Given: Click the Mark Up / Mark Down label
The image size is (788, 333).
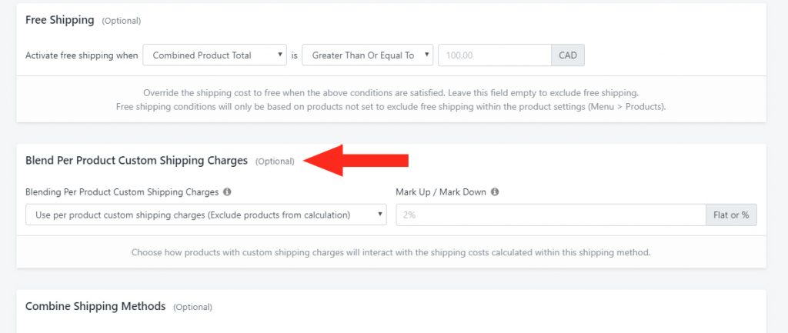Looking at the screenshot, I should [x=441, y=191].
